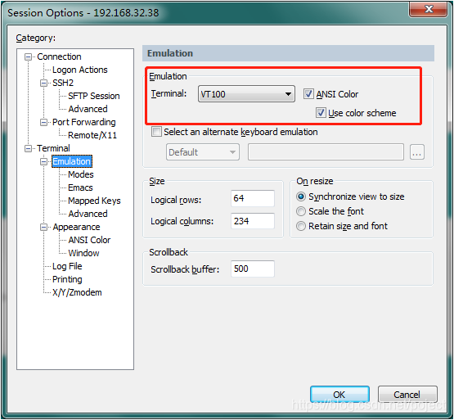The height and width of the screenshot is (420, 454).
Task: Open SFTP Session category
Action: point(94,96)
